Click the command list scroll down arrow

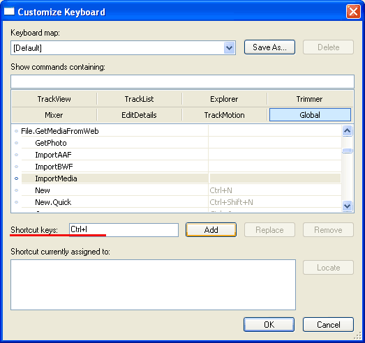coord(347,206)
